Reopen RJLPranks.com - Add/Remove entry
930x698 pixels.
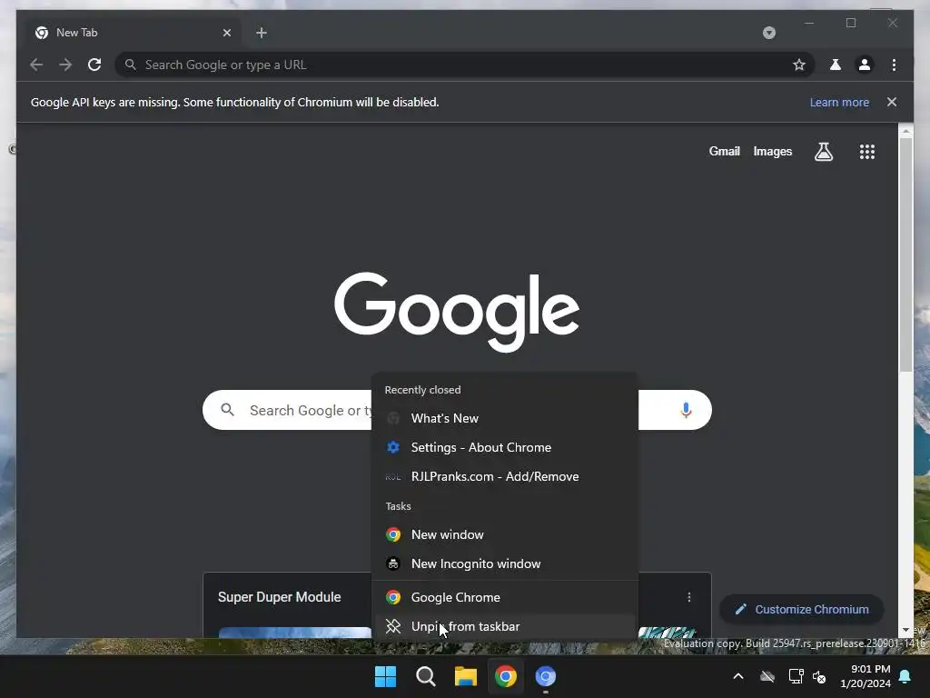[x=505, y=476]
